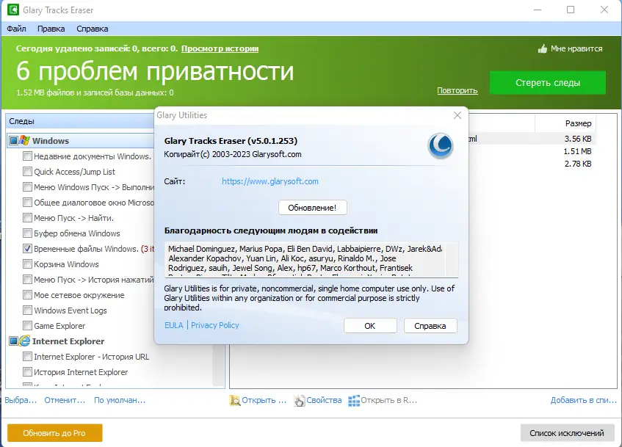Toggle the Internet Explorer group checkbox
The height and width of the screenshot is (447, 622).
pos(13,341)
